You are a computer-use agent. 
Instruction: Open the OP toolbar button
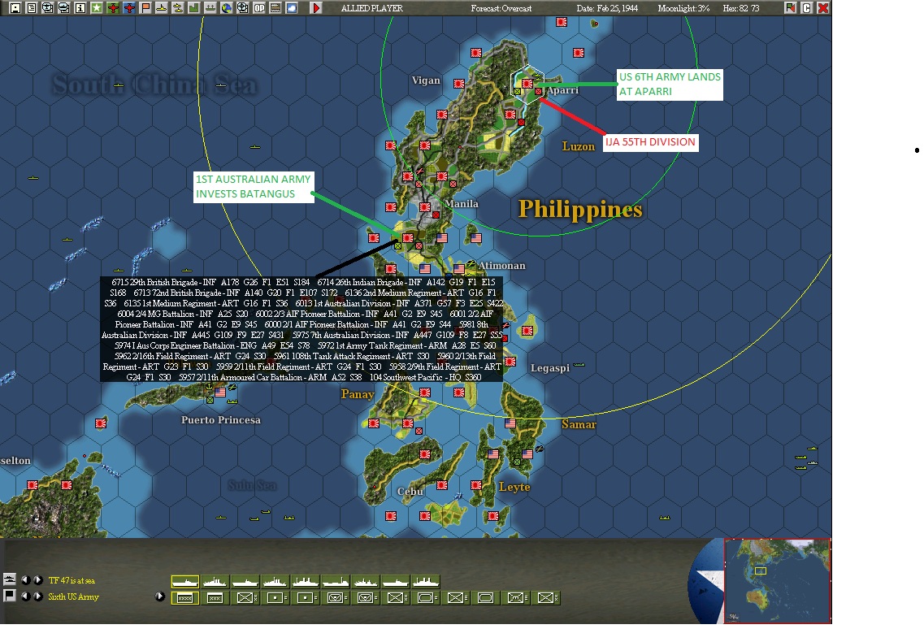[x=258, y=8]
